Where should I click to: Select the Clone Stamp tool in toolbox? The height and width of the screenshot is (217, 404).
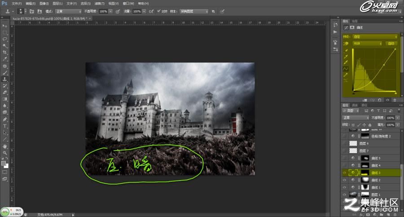point(4,79)
